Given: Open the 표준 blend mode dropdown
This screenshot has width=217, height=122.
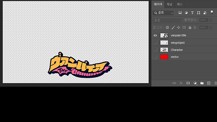Looking at the screenshot, I should [x=167, y=20].
